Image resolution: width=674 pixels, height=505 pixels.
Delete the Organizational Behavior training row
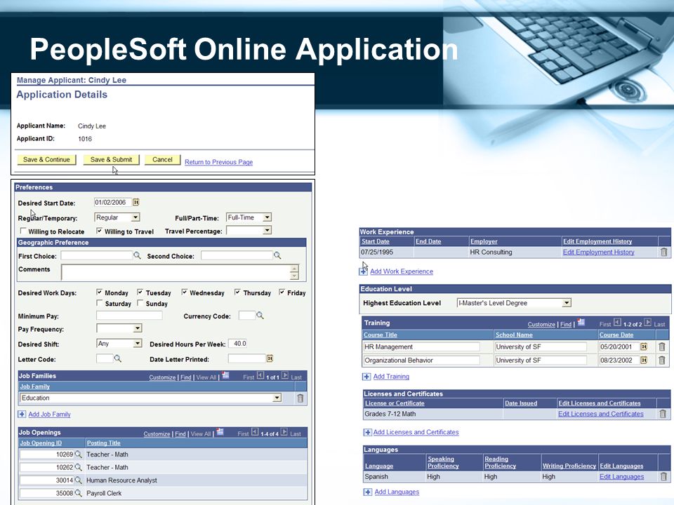pyautogui.click(x=662, y=361)
